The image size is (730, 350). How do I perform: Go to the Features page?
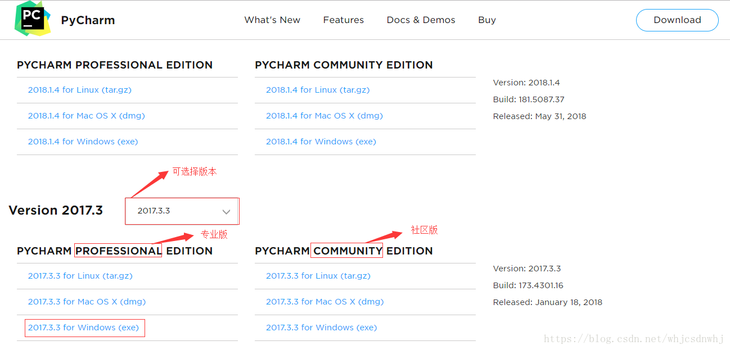point(344,20)
